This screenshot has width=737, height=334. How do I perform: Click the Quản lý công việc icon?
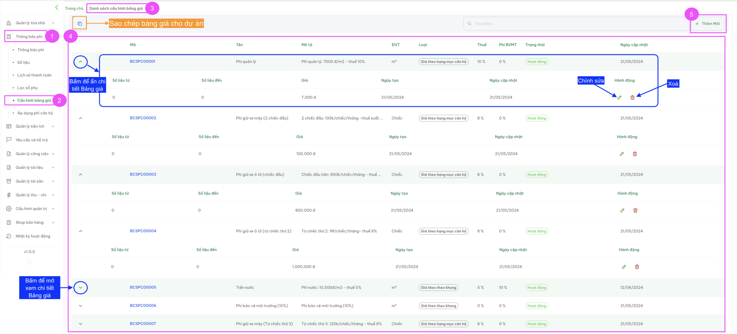tap(9, 154)
